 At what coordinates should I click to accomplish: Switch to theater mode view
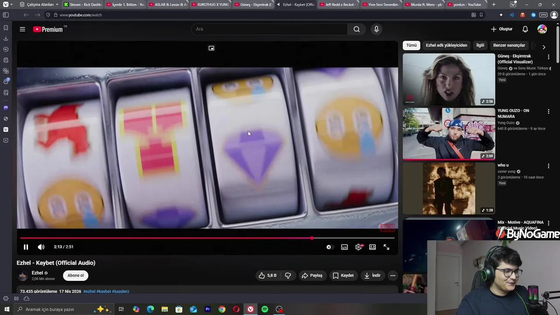(372, 247)
